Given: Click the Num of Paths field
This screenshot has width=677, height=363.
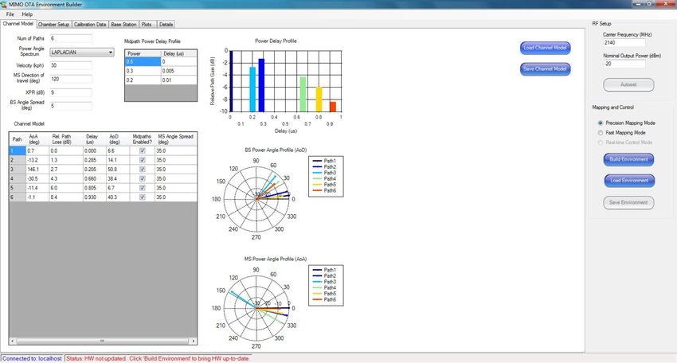Looking at the screenshot, I should (x=71, y=38).
